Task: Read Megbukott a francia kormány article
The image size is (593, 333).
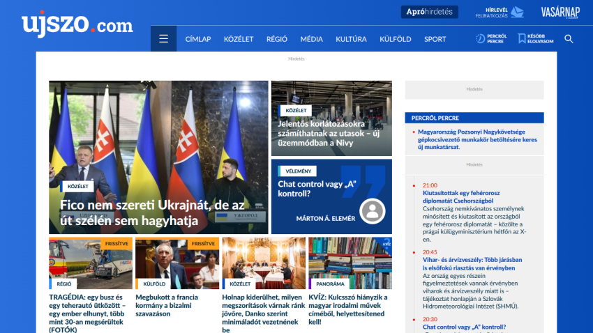Action: tap(167, 305)
